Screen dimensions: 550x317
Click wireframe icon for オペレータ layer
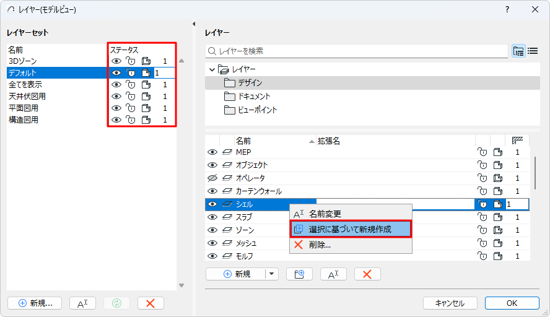pos(498,178)
